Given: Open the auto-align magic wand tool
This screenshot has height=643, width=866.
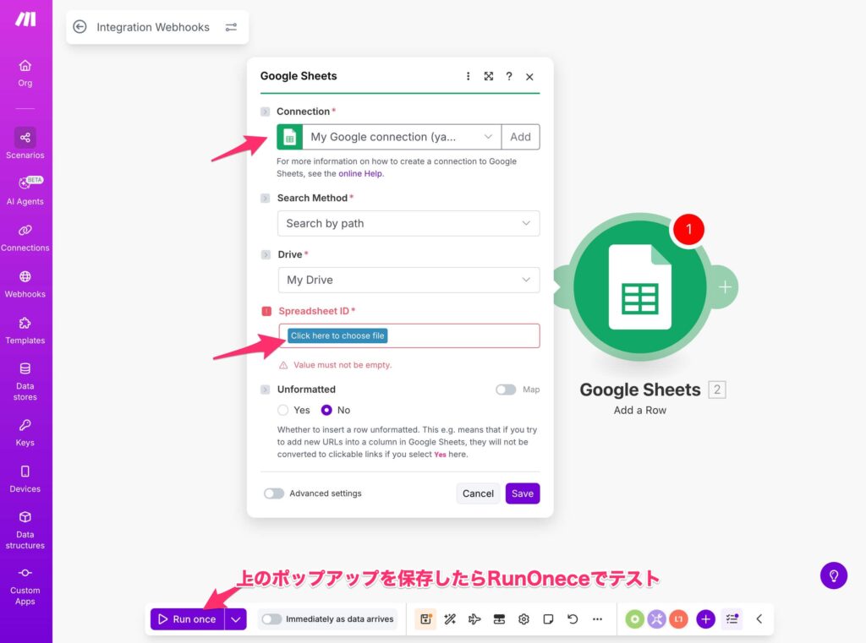Looking at the screenshot, I should [x=450, y=619].
